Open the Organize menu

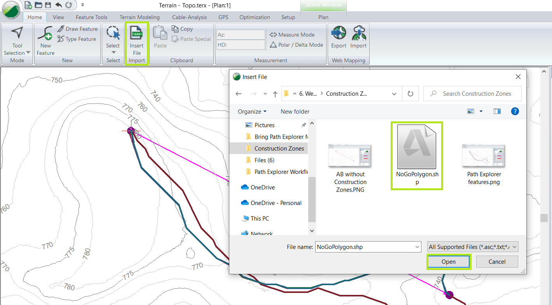tap(252, 111)
